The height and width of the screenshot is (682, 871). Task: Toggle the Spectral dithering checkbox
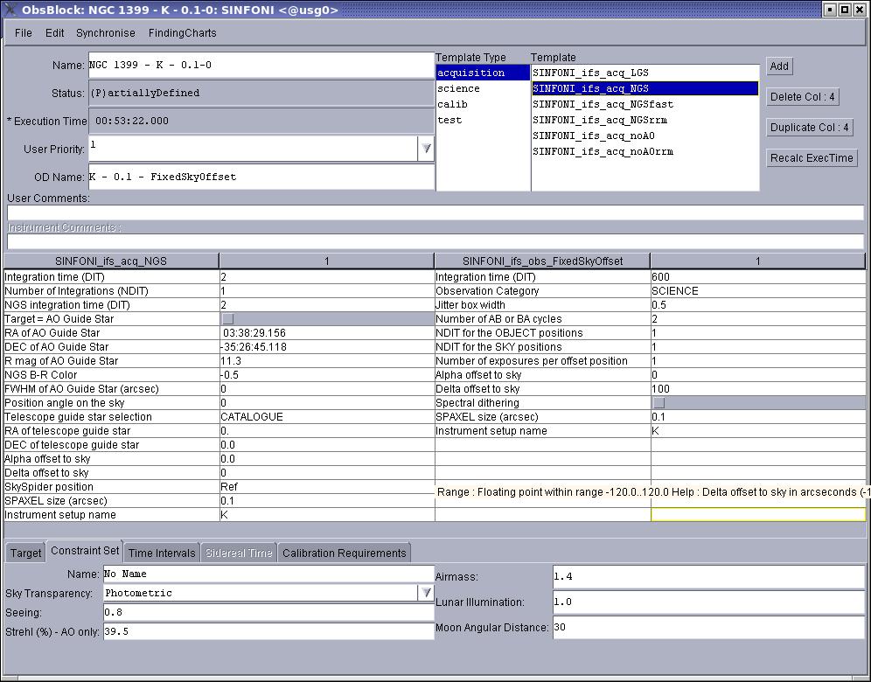[x=658, y=403]
